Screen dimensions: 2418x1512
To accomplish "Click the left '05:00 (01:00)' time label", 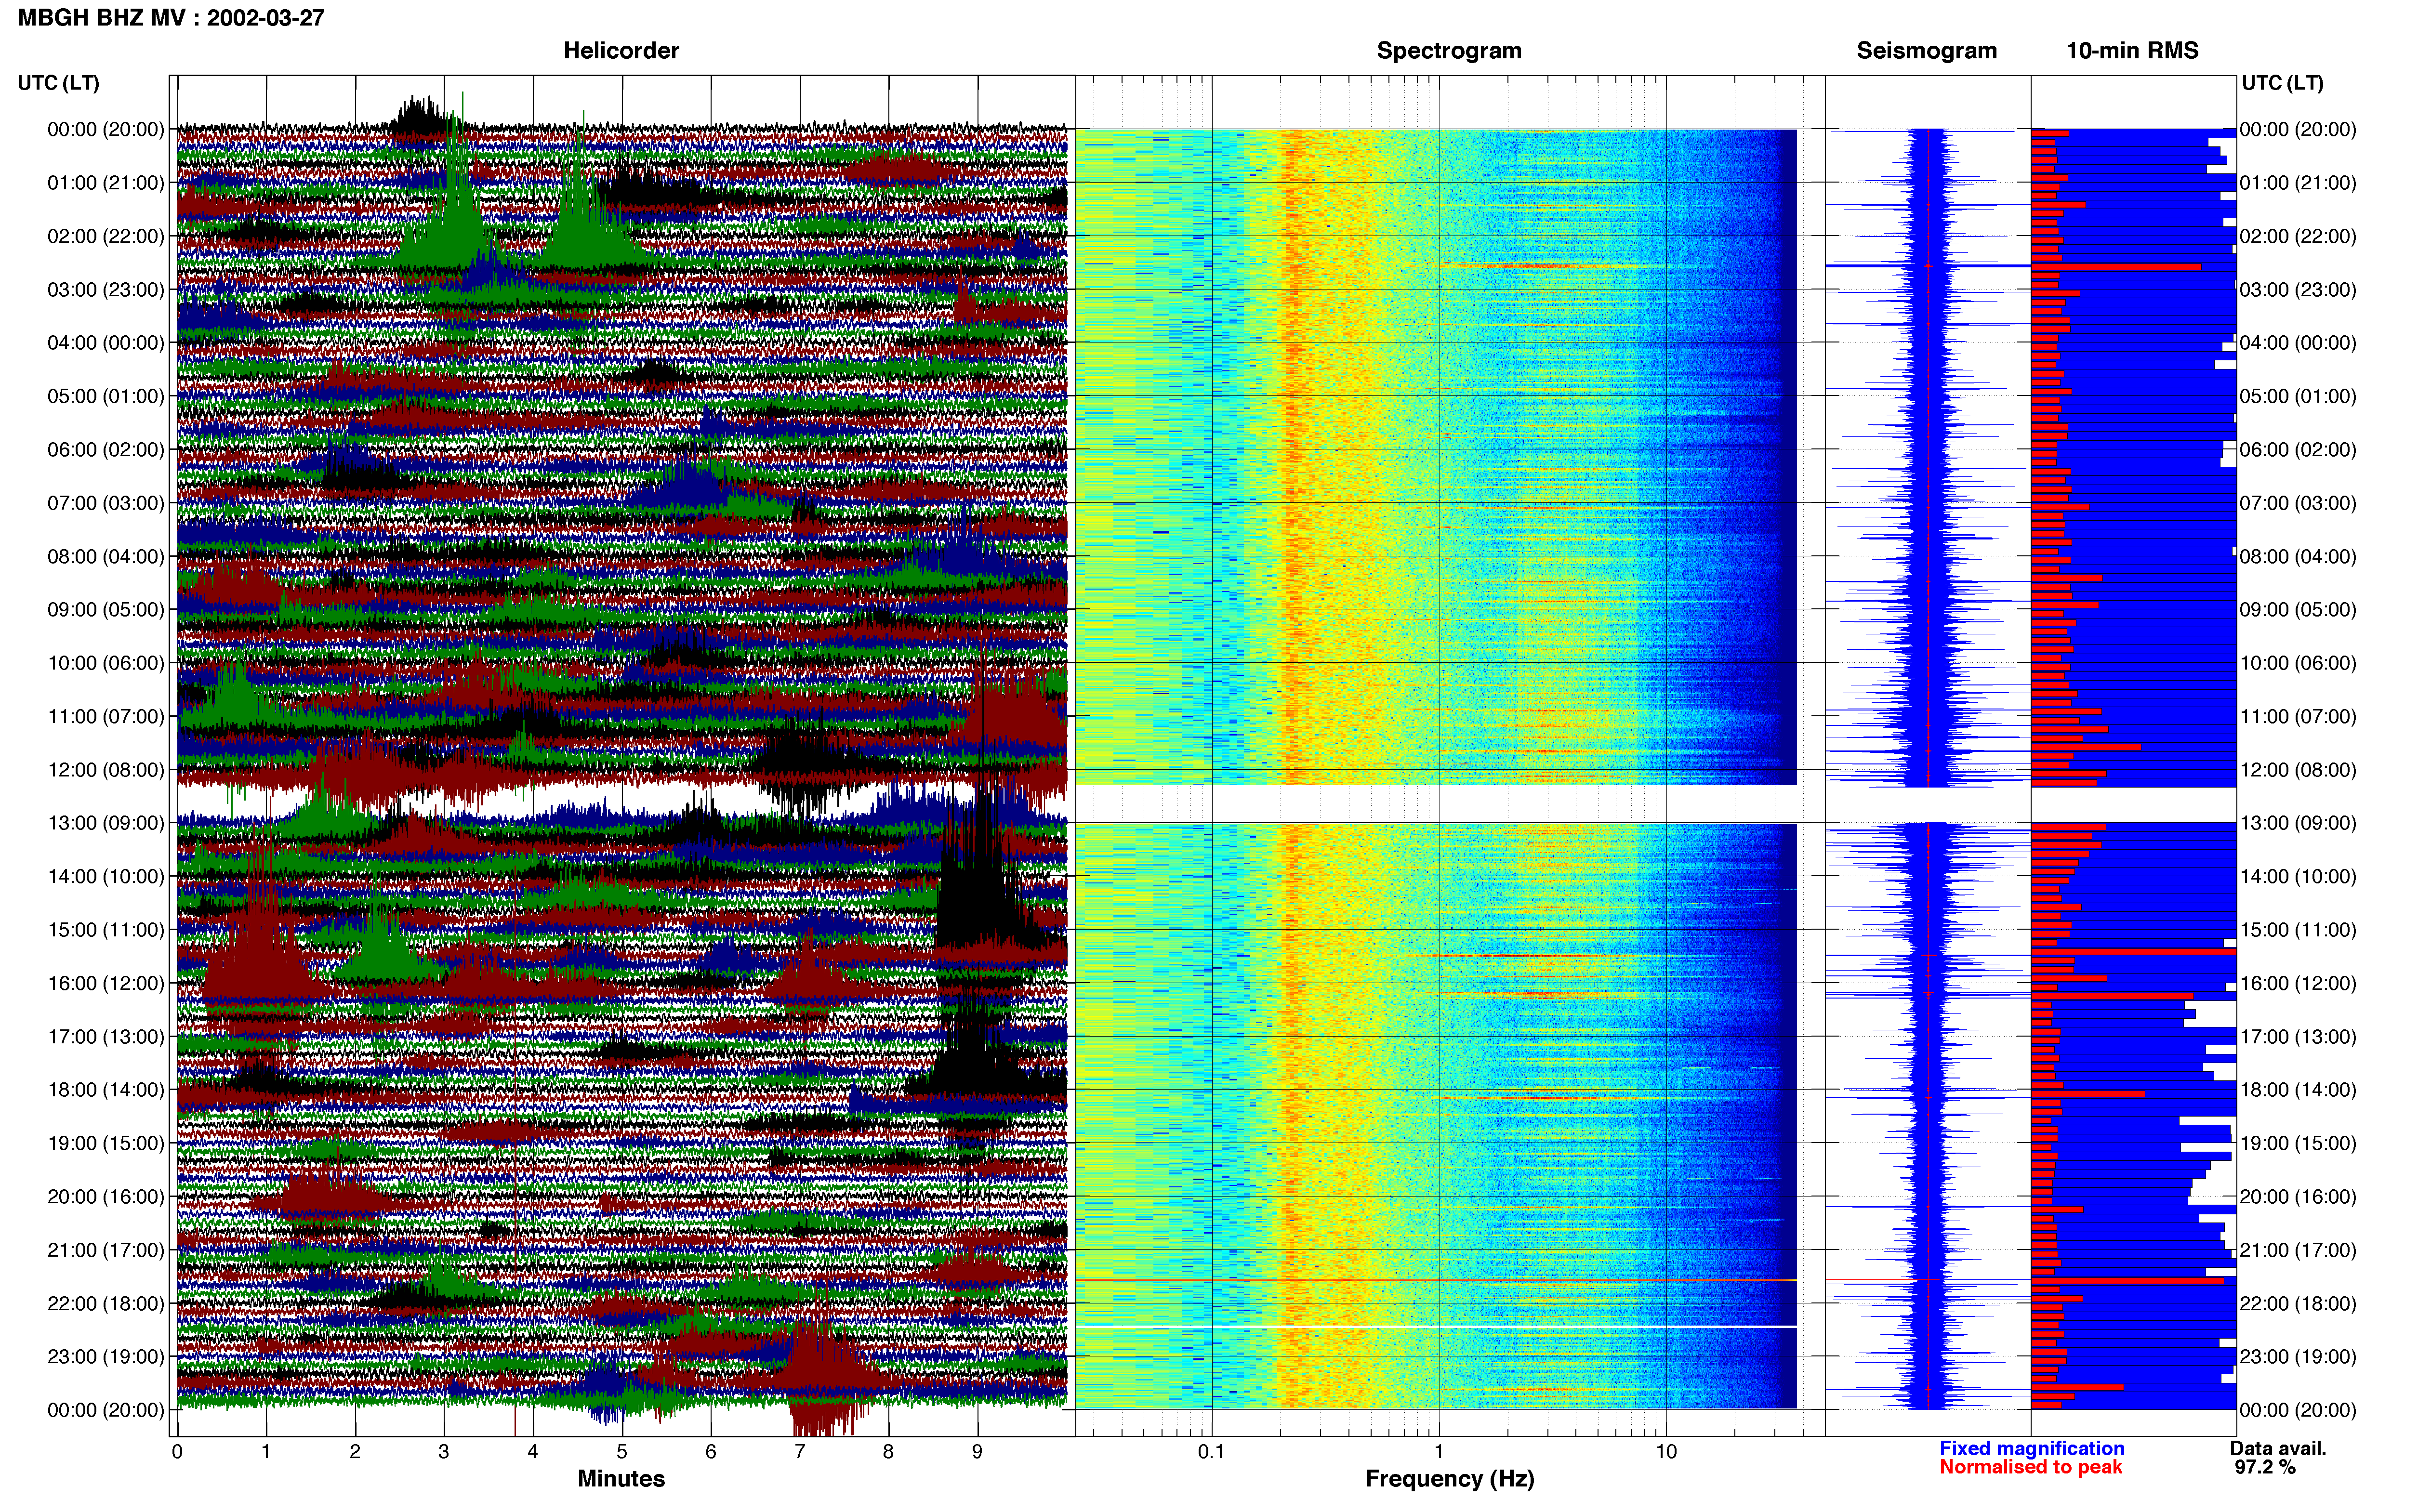I will click(x=106, y=396).
